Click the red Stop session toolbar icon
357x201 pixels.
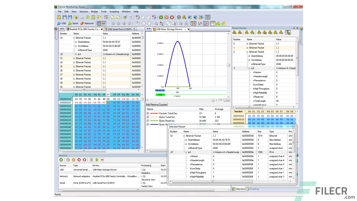pyautogui.click(x=172, y=17)
